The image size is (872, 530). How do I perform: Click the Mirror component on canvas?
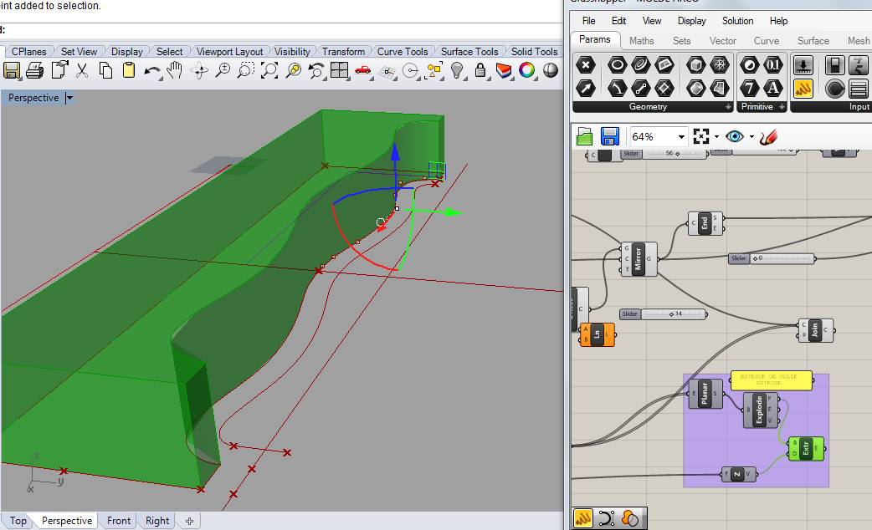point(639,259)
